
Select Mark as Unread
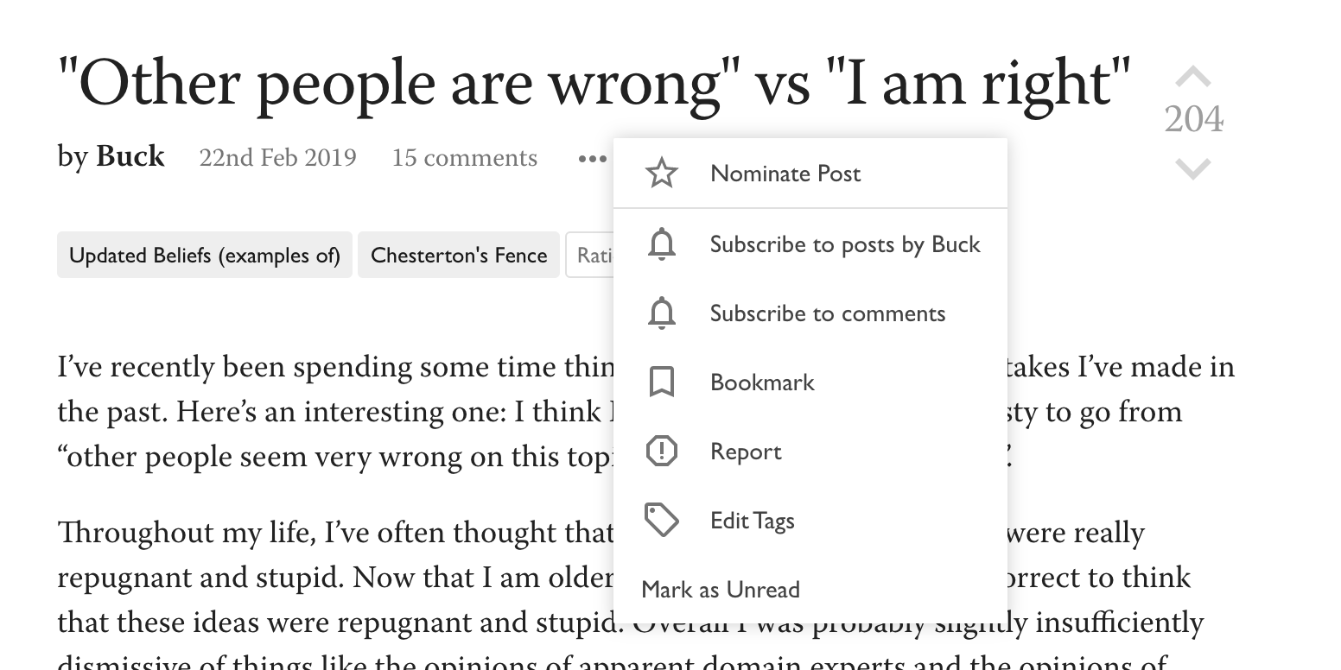721,590
